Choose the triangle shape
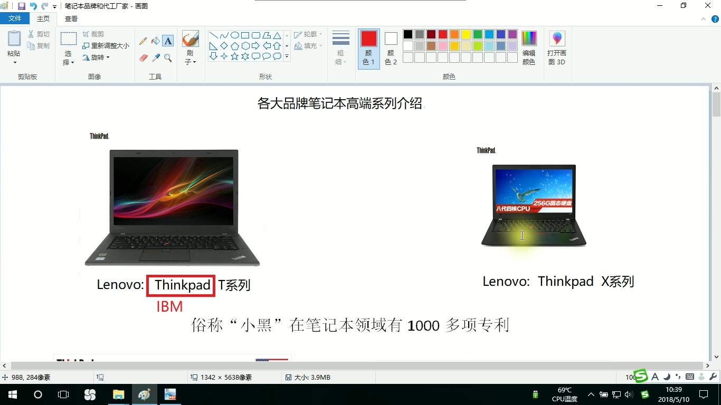This screenshot has width=721, height=405. (277, 35)
